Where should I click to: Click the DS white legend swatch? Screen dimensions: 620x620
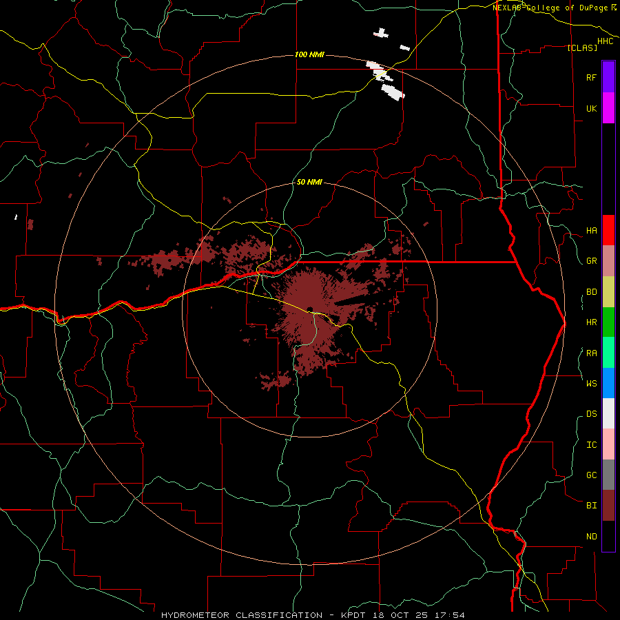click(x=608, y=413)
